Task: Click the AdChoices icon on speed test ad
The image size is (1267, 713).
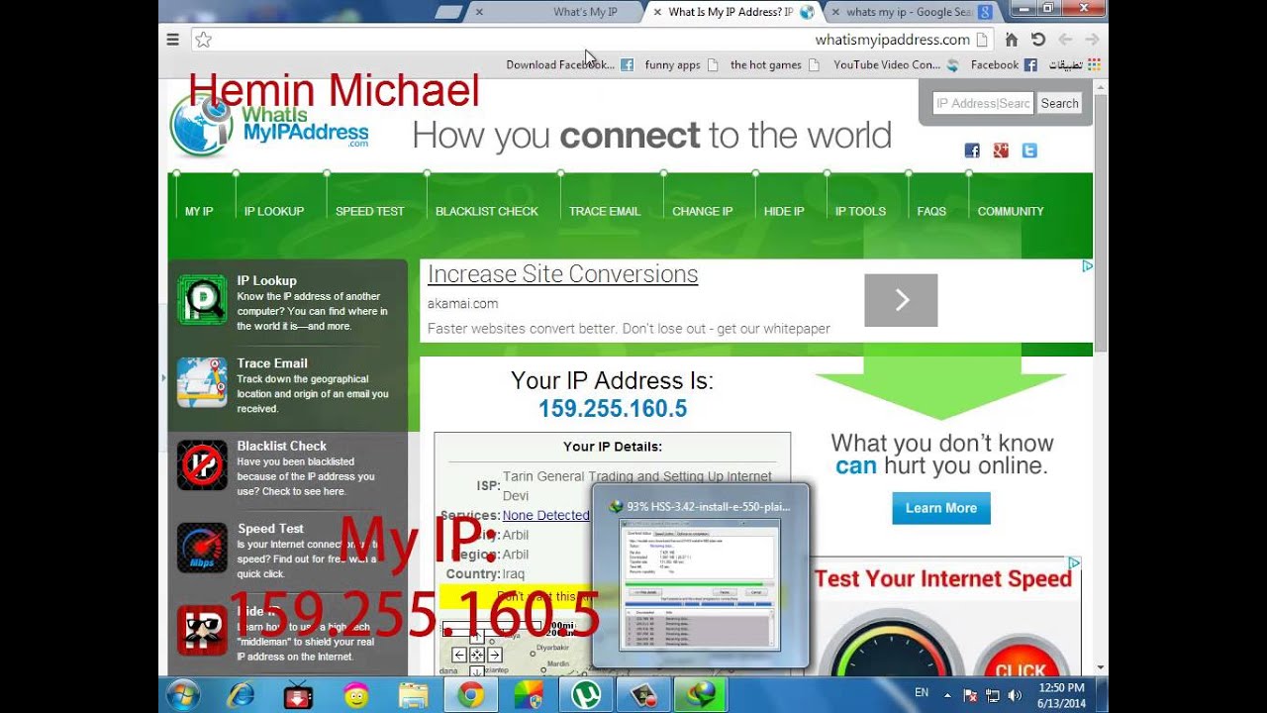Action: pos(1074,563)
